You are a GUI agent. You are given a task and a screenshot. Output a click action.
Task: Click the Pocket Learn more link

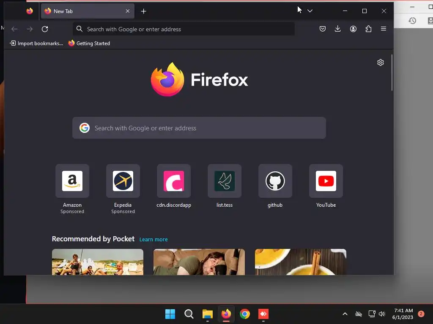tap(153, 240)
